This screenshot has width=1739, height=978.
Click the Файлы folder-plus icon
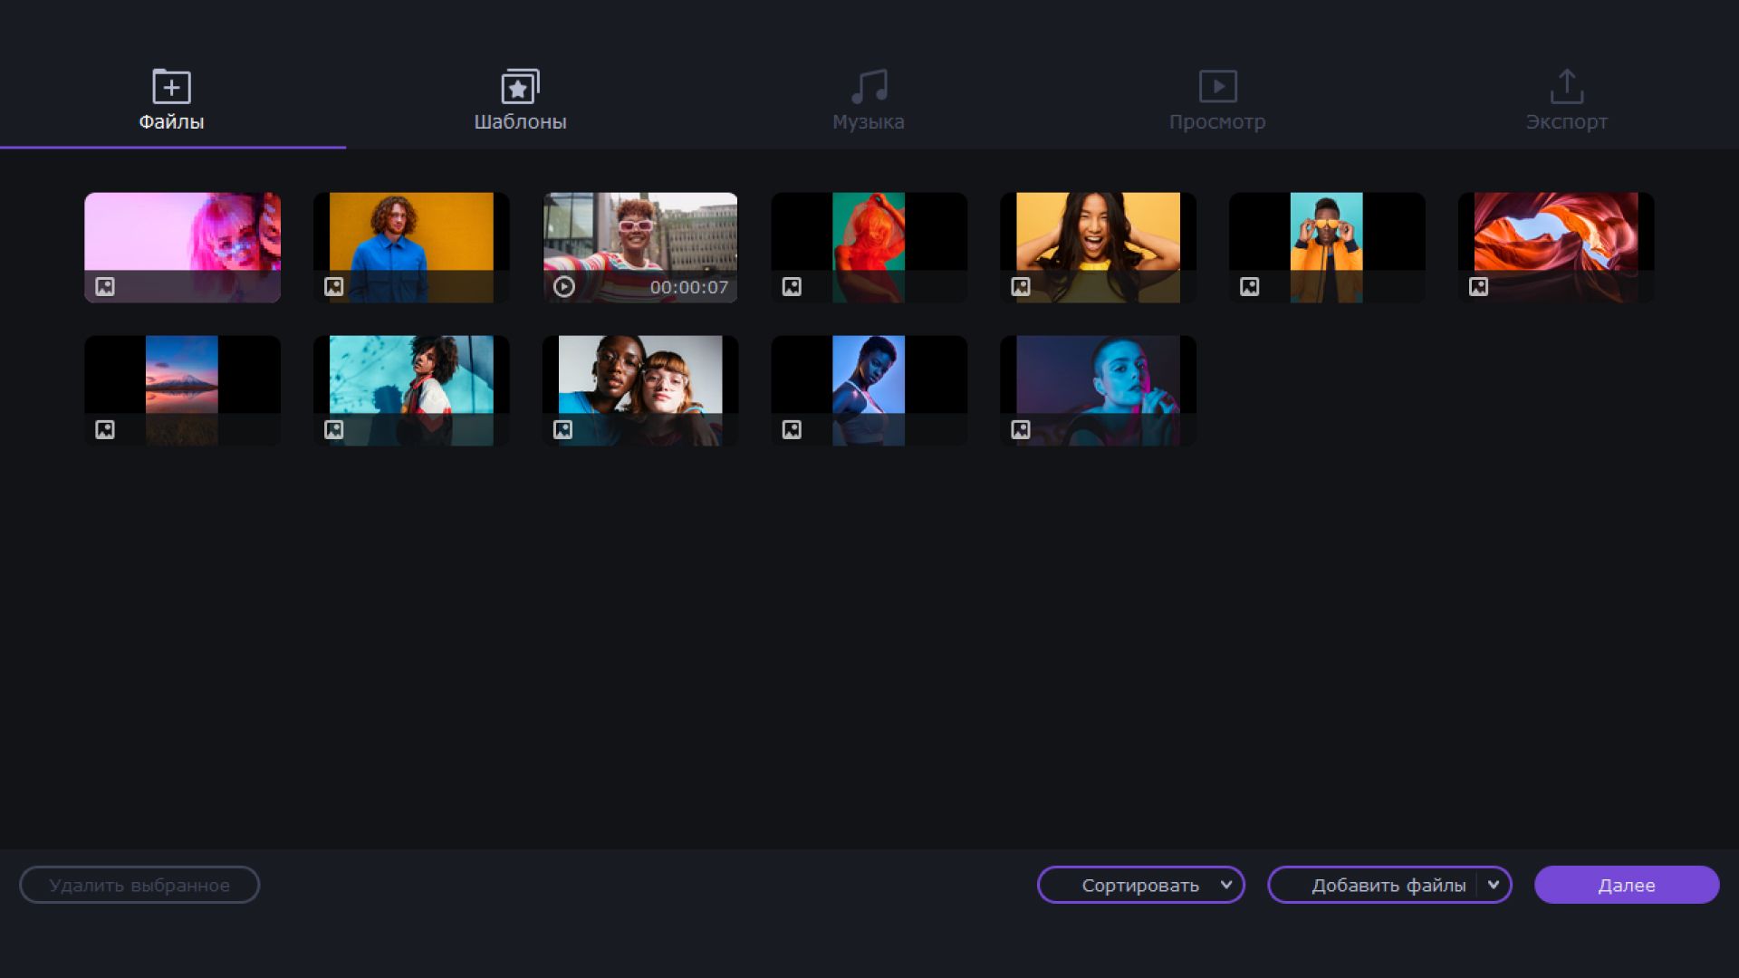point(171,87)
